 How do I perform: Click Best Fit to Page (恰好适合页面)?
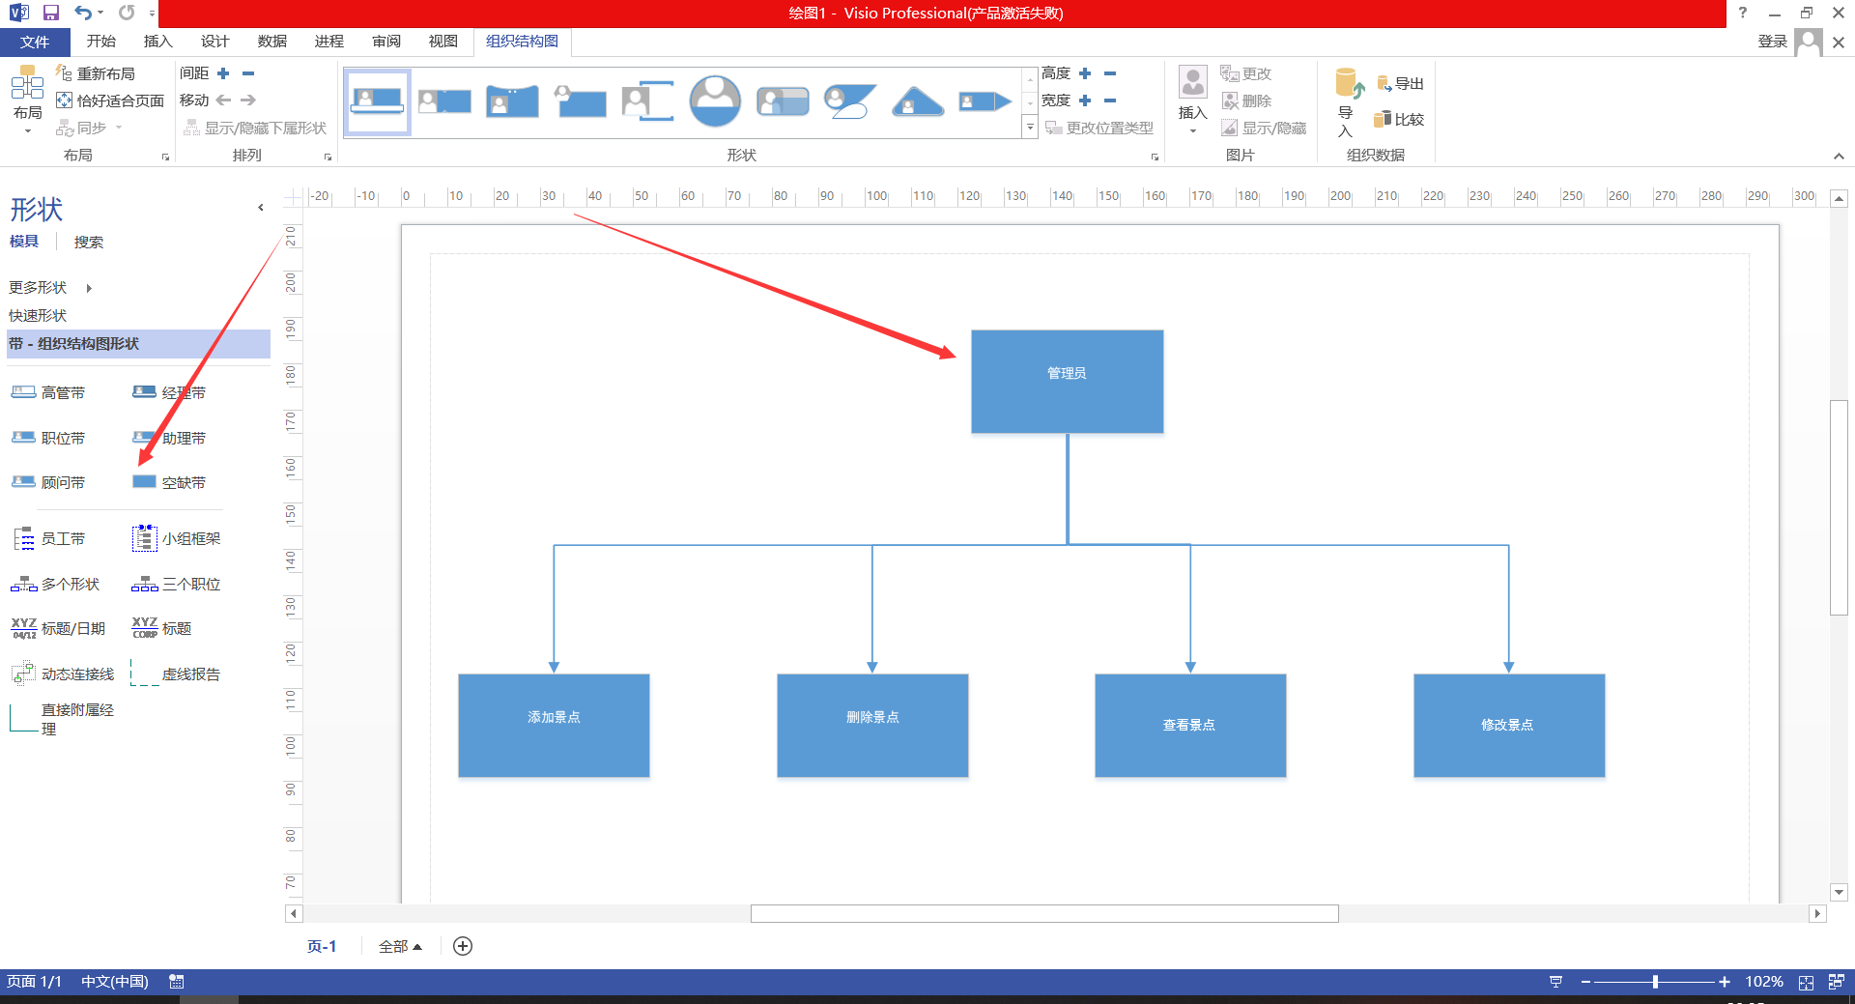tap(110, 100)
